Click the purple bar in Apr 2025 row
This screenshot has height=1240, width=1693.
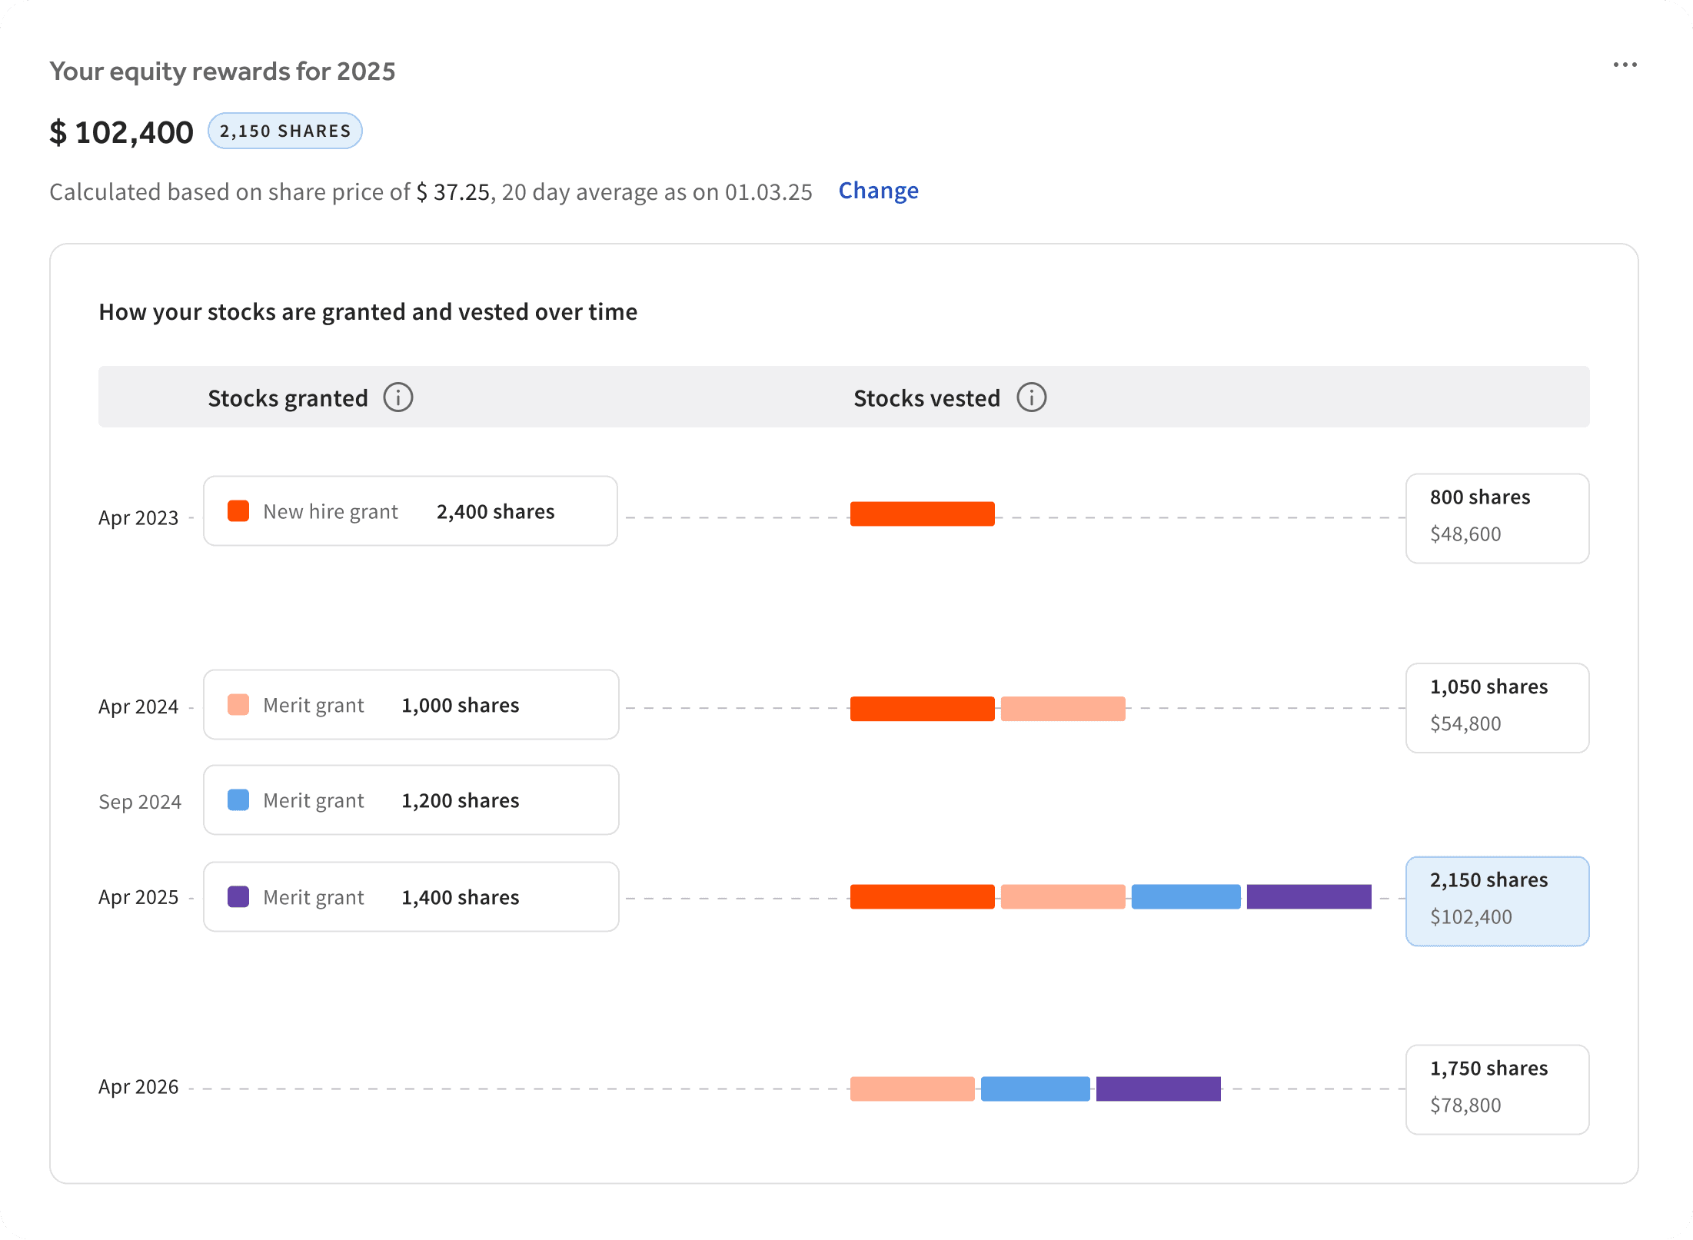[1309, 897]
